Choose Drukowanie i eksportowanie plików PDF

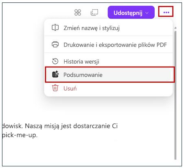click(x=108, y=45)
